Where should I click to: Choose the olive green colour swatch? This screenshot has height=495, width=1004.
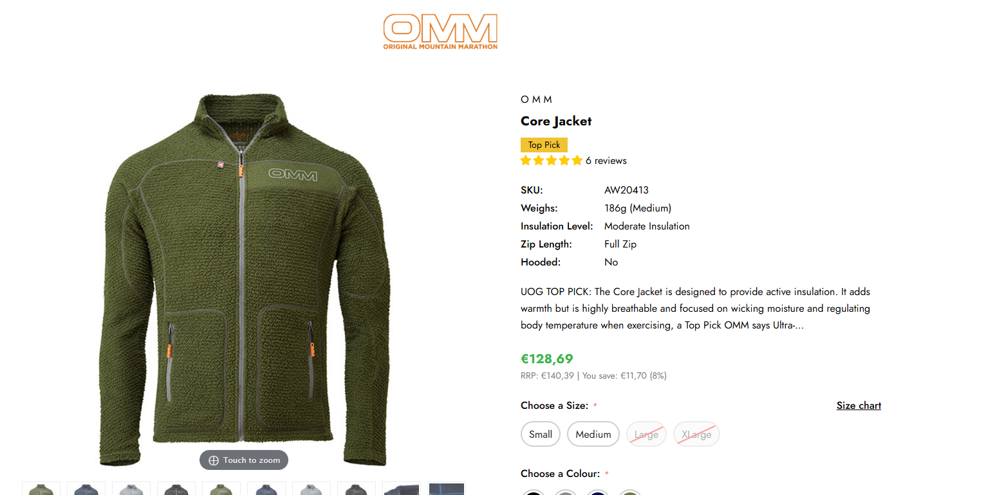point(630,492)
